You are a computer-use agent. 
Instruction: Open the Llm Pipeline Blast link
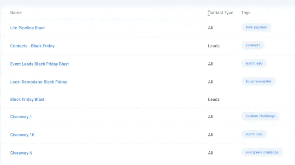pos(28,28)
